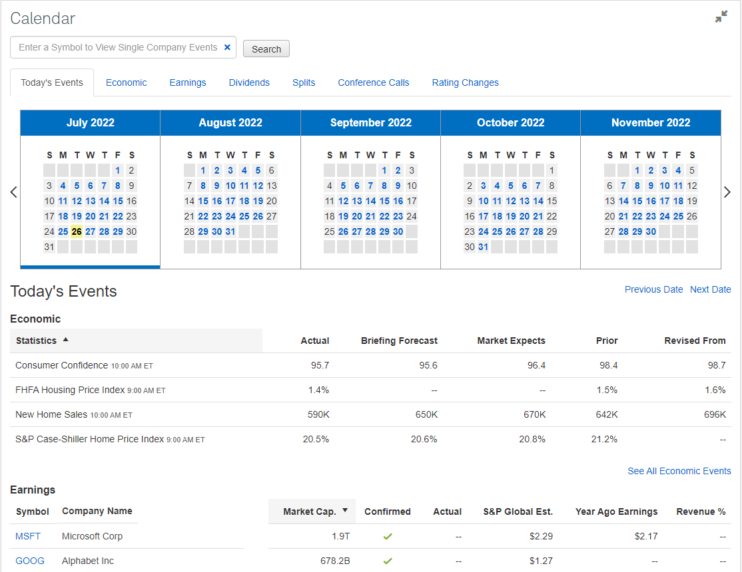Image resolution: width=742 pixels, height=572 pixels.
Task: Open the Rating Changes tab
Action: coord(465,82)
